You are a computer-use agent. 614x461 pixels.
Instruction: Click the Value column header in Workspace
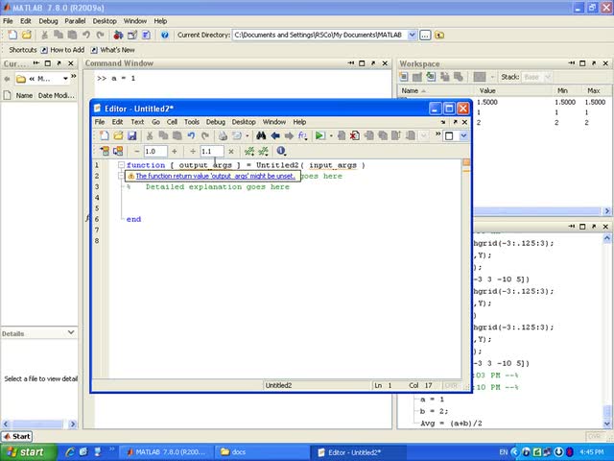click(487, 90)
